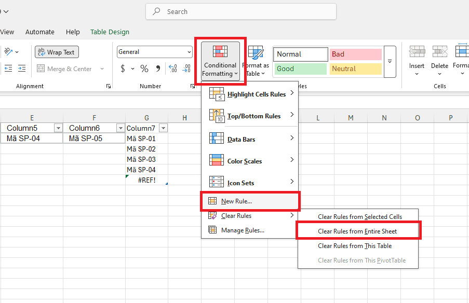
Task: Choose Manage Rules menu item
Action: click(250, 230)
